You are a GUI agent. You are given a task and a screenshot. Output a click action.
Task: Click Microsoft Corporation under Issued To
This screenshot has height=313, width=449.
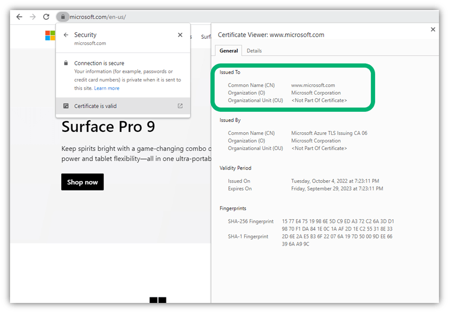(316, 93)
